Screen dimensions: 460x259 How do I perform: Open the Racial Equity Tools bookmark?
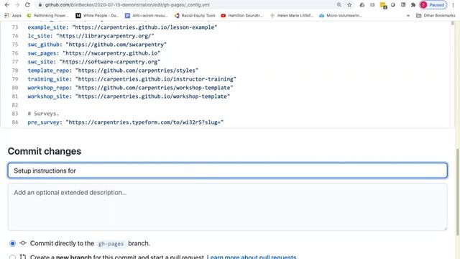(x=195, y=16)
